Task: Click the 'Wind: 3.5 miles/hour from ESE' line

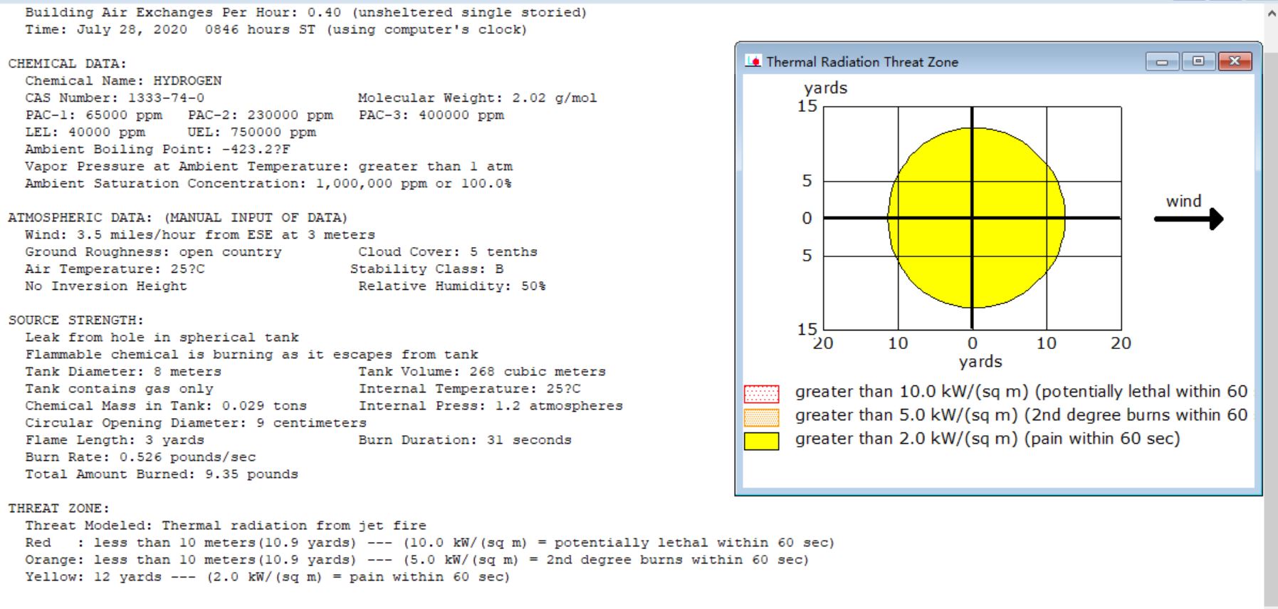Action: (200, 234)
